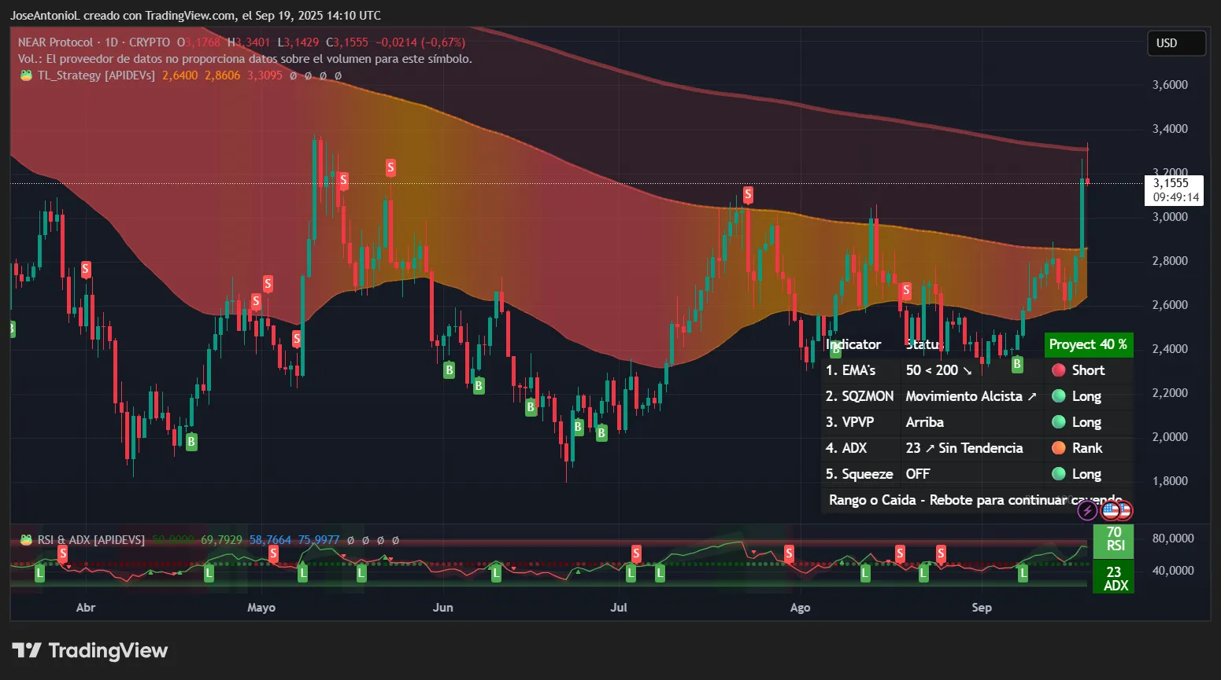Click the current price label 3,1555
The height and width of the screenshot is (680, 1221).
coord(1172,183)
